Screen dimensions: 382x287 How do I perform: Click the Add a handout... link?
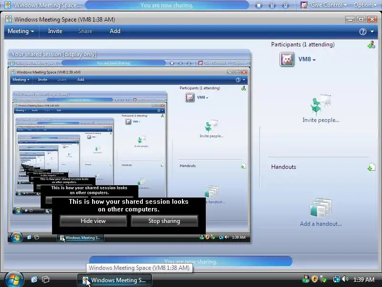321,224
